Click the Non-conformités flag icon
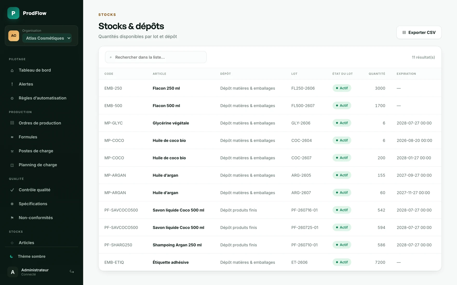The image size is (457, 285). pos(12,218)
